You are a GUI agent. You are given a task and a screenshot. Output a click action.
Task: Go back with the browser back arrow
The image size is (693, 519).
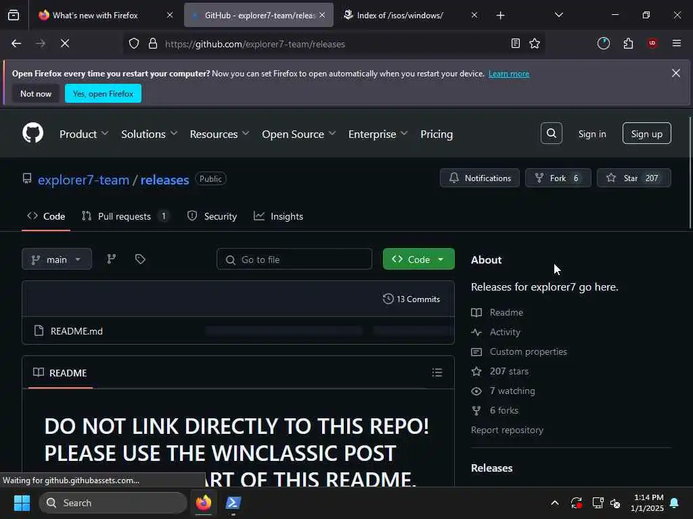pos(16,43)
